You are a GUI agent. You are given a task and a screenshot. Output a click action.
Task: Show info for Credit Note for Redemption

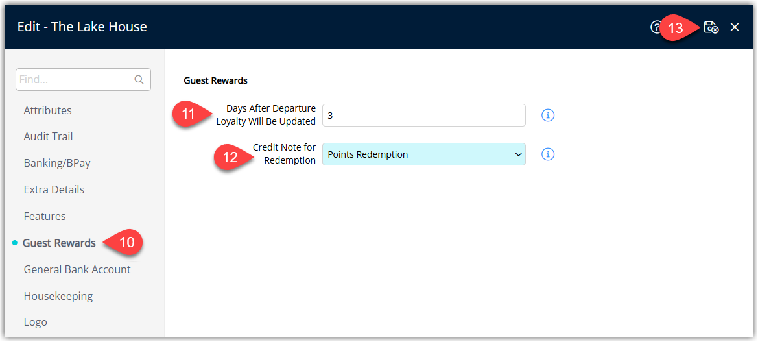coord(548,154)
